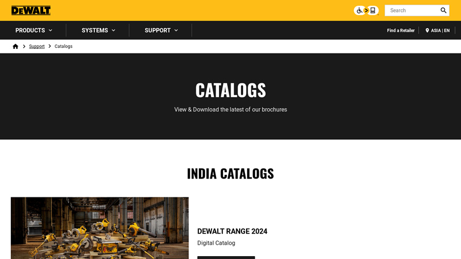Click the DeWalt logo
The height and width of the screenshot is (259, 461).
(31, 10)
